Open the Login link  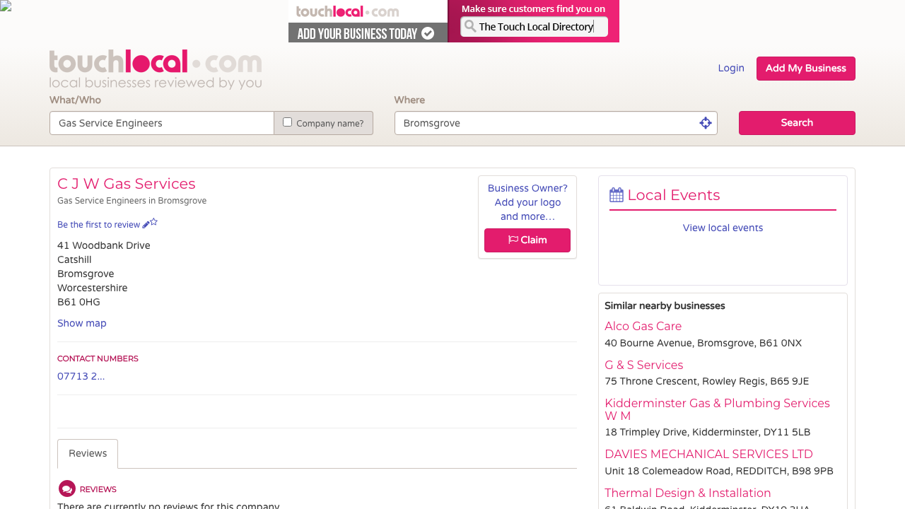pyautogui.click(x=730, y=69)
